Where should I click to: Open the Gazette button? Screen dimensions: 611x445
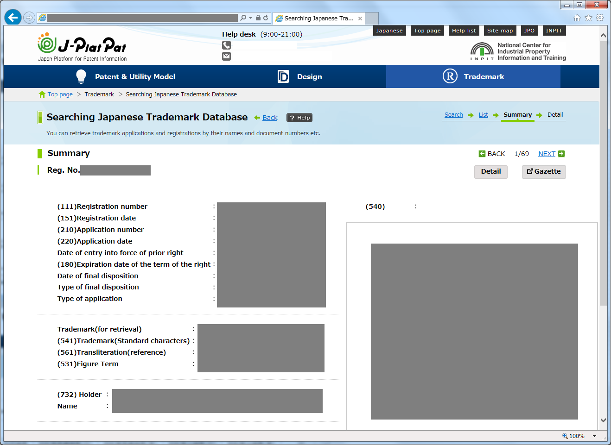543,172
